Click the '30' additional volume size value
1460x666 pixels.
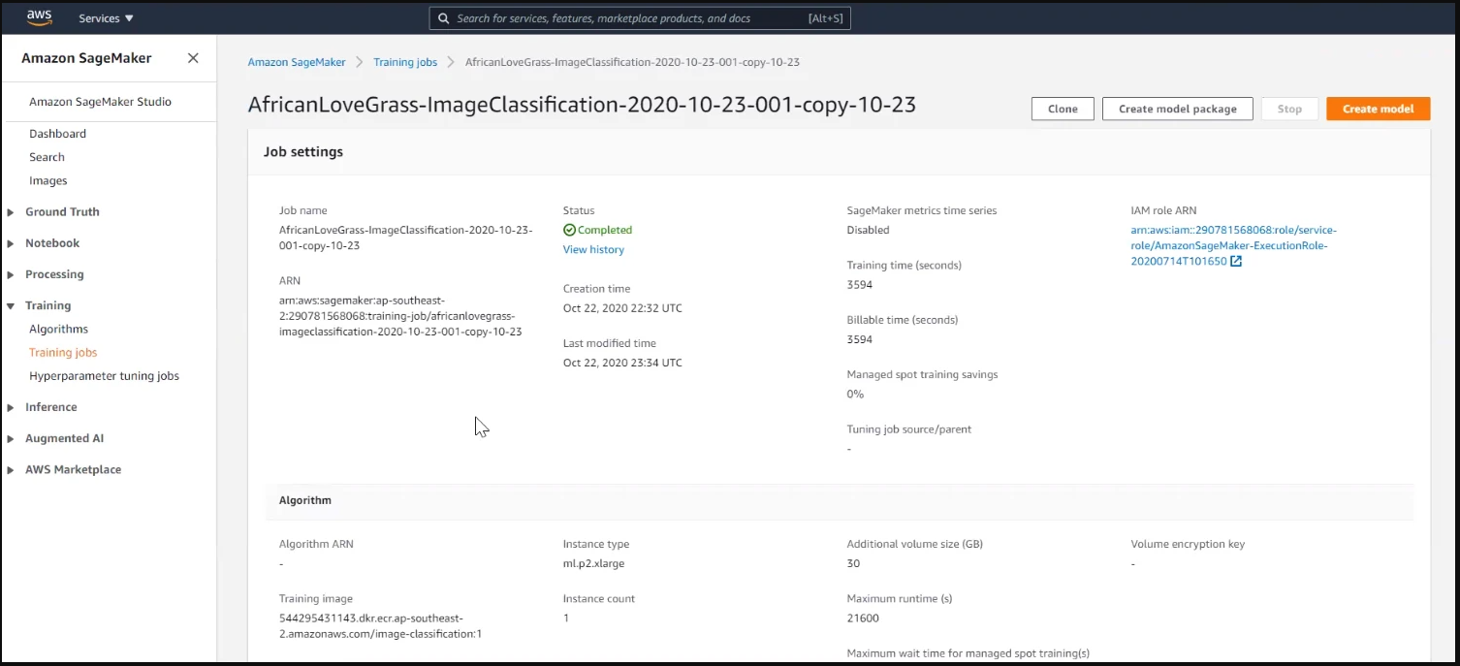click(853, 563)
